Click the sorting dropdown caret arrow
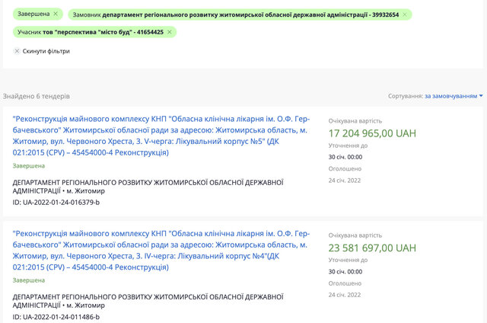This screenshot has width=487, height=323. coord(481,96)
